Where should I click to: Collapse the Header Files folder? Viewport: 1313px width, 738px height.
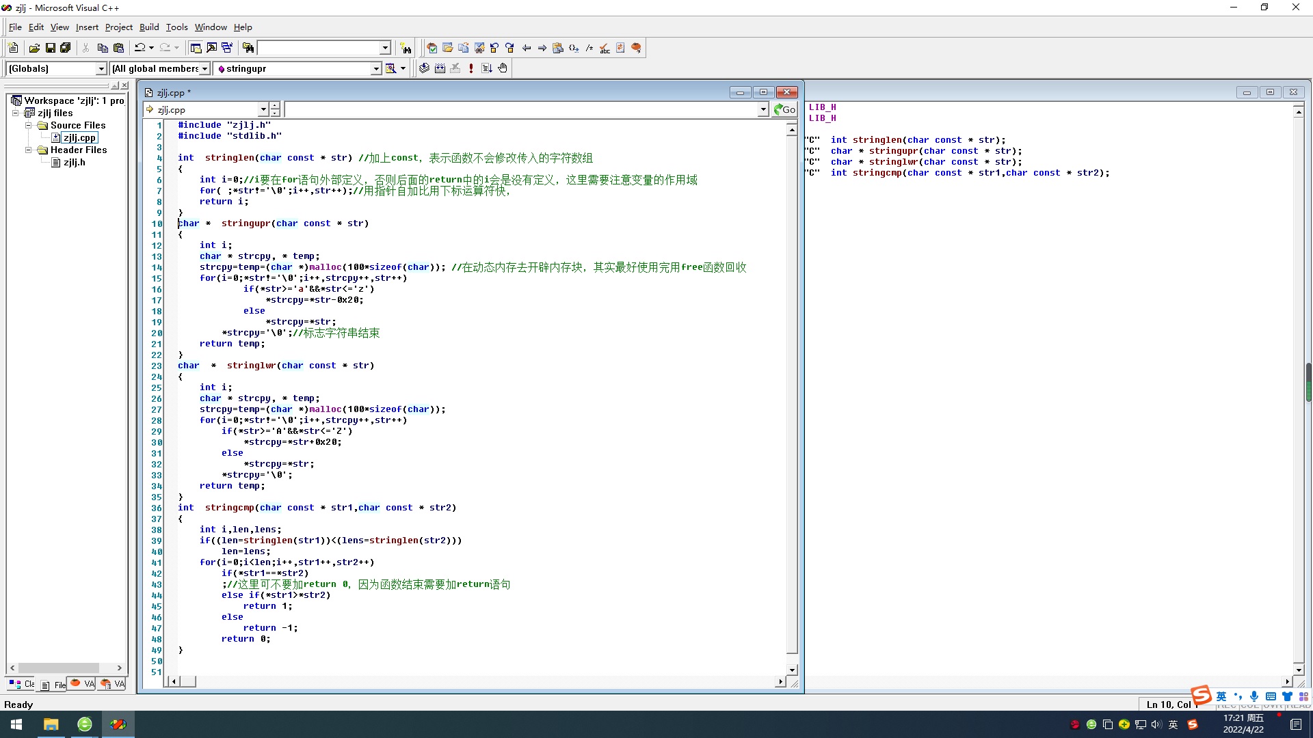[x=28, y=150]
